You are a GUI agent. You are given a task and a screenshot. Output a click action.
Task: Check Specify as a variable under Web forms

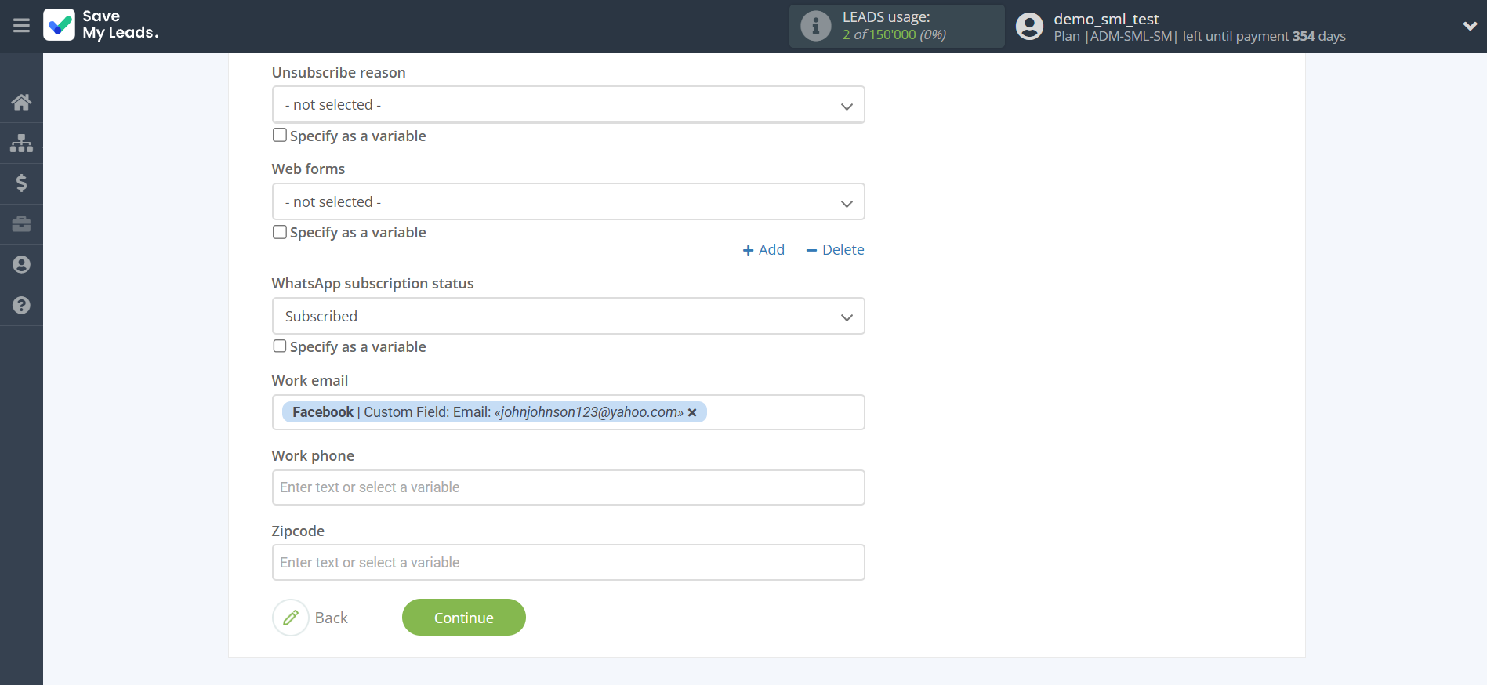(280, 232)
